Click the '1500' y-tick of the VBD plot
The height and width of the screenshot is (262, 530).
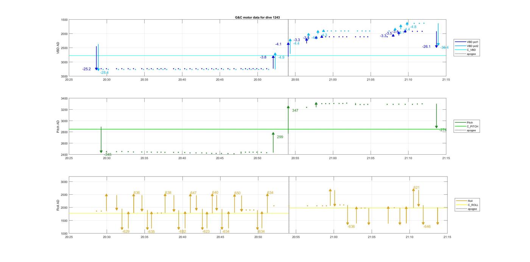64,20
